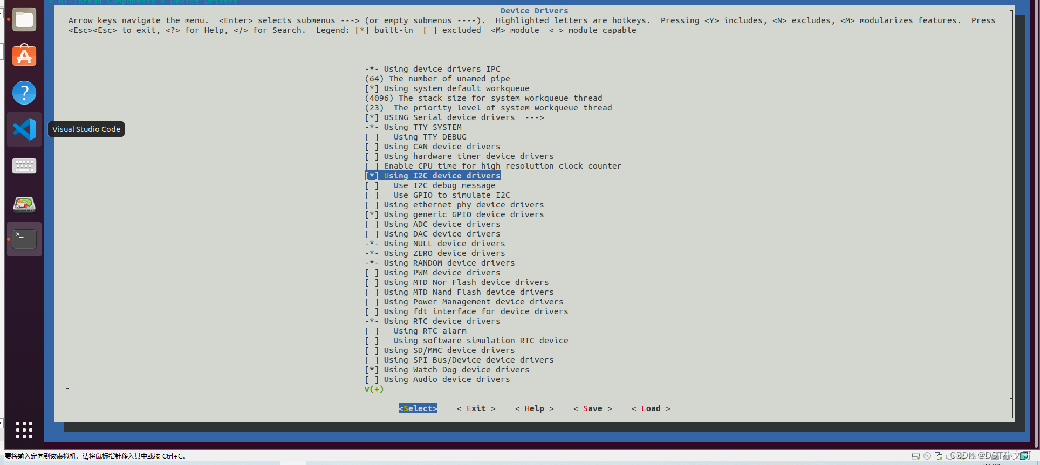Enable 'Using RTC alarm' option
Viewport: 1040px width, 465px height.
pos(416,331)
